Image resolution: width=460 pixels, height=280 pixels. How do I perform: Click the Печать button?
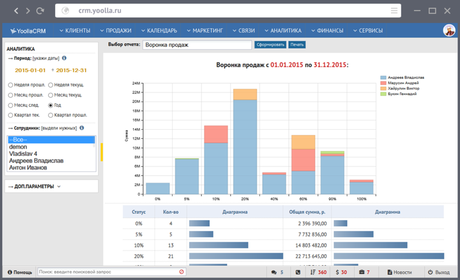click(x=297, y=45)
